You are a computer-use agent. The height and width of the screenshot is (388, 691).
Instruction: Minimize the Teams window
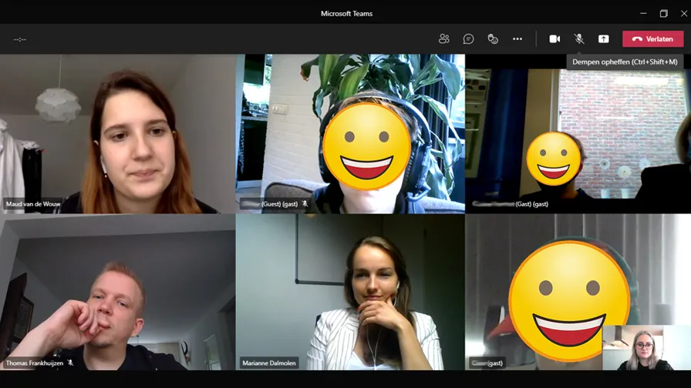[x=643, y=13]
